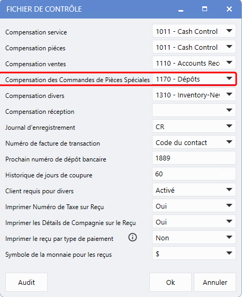Open the empty Compensation réception dropdown

coord(194,110)
